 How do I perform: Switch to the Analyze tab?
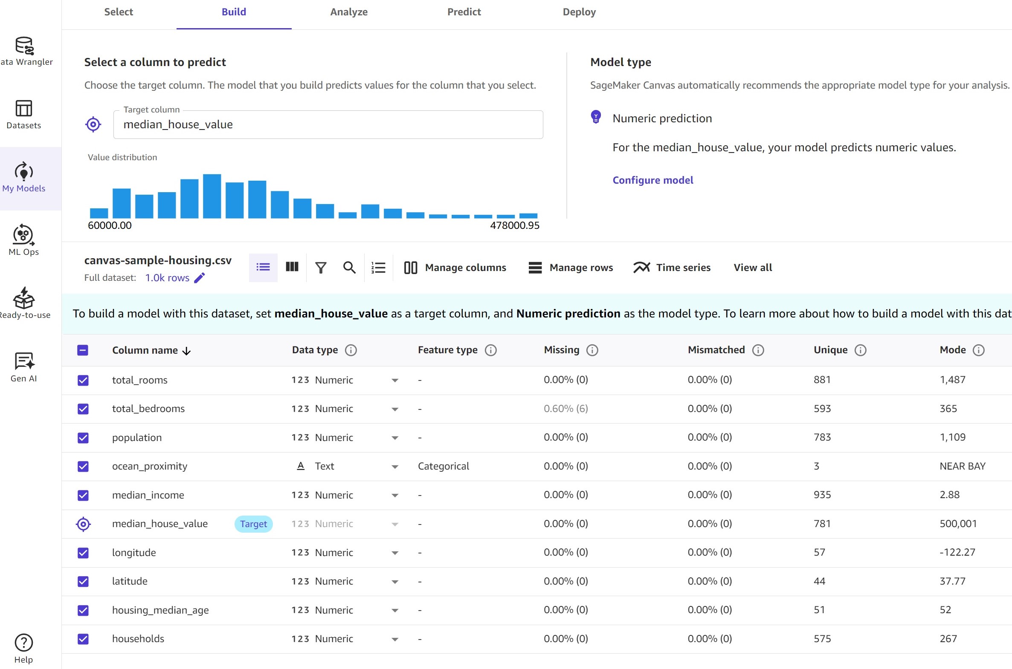click(x=349, y=12)
